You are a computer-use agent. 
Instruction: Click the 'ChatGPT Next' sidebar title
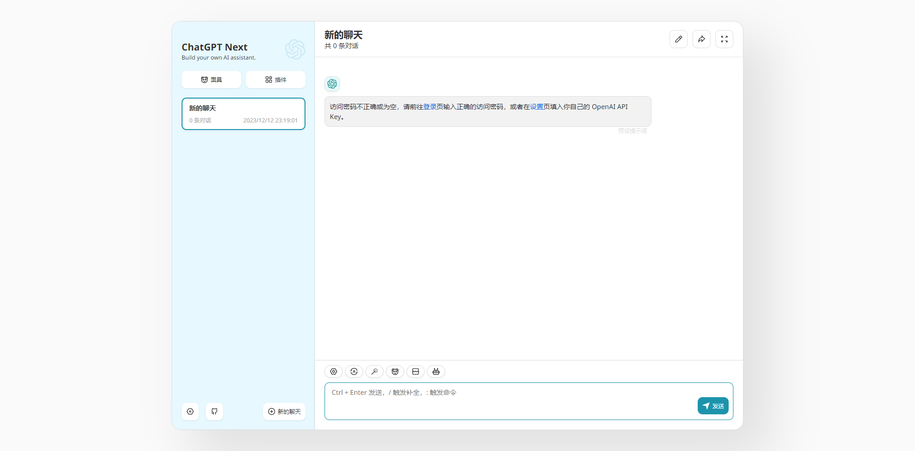point(214,47)
